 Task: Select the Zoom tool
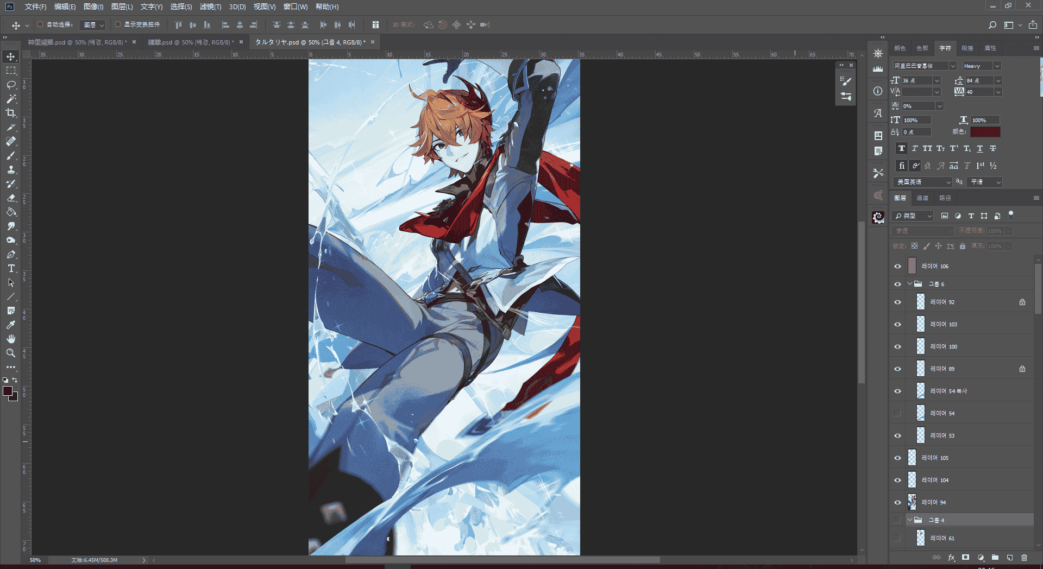click(x=11, y=353)
